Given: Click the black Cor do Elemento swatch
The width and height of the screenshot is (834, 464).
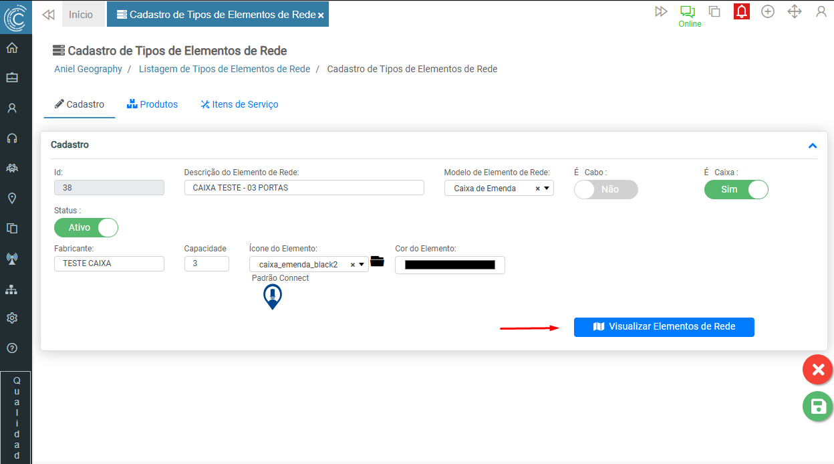Looking at the screenshot, I should [450, 265].
